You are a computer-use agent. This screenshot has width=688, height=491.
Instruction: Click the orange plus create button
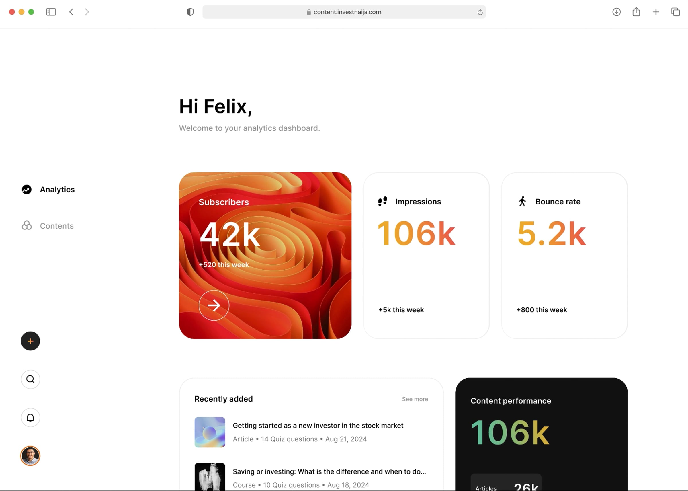(x=30, y=341)
